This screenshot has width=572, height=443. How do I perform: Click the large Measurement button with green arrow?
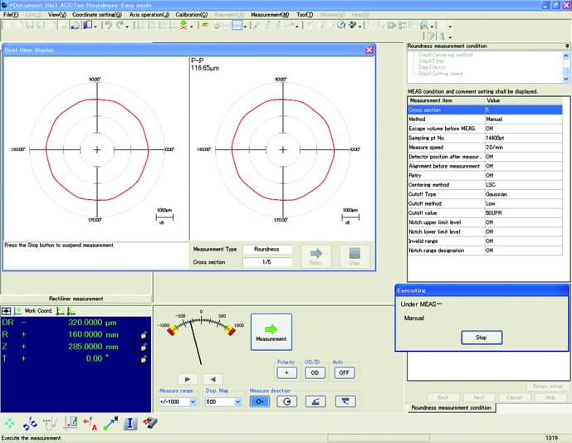[x=271, y=332]
